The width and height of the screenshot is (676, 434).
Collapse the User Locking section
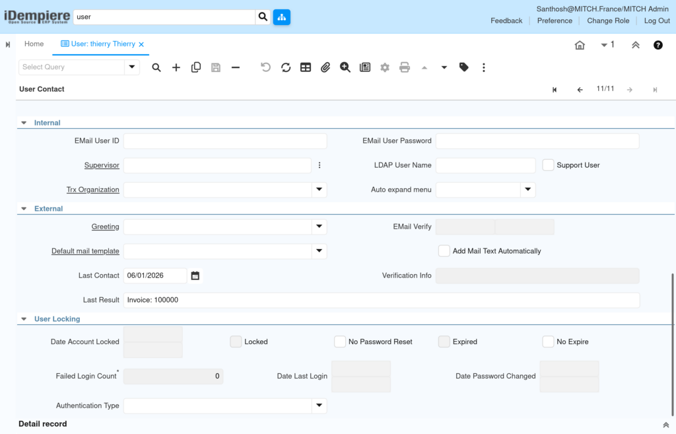point(24,319)
